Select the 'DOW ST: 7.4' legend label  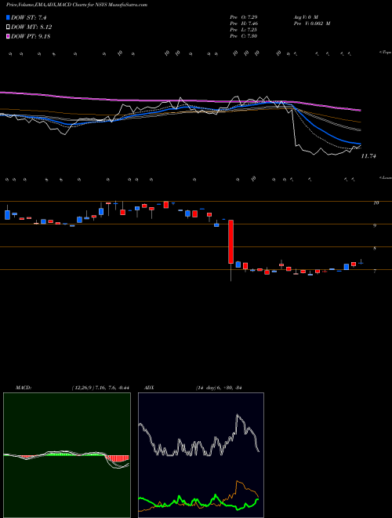tap(30, 18)
